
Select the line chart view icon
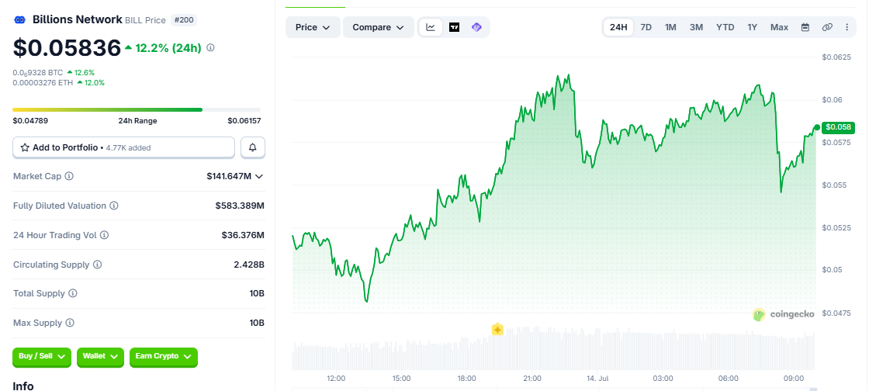point(431,27)
